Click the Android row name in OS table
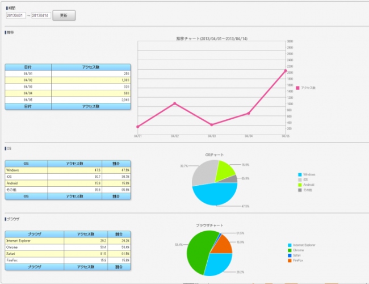 point(12,183)
